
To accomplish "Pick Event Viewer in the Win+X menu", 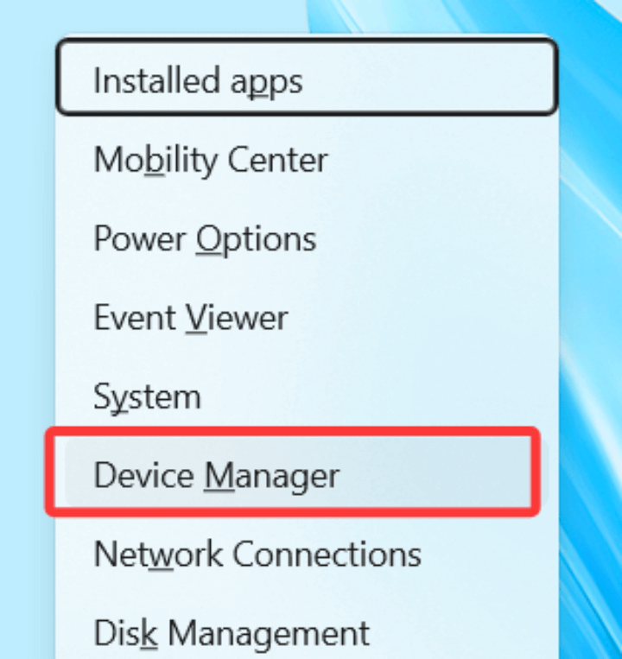I will 190,318.
